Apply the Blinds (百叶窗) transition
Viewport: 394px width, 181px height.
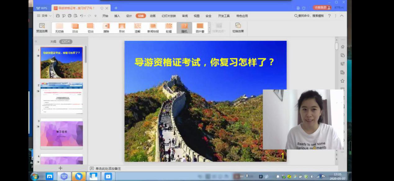[200, 27]
